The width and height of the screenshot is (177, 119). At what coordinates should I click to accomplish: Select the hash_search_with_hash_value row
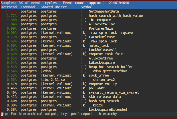coord(89,16)
